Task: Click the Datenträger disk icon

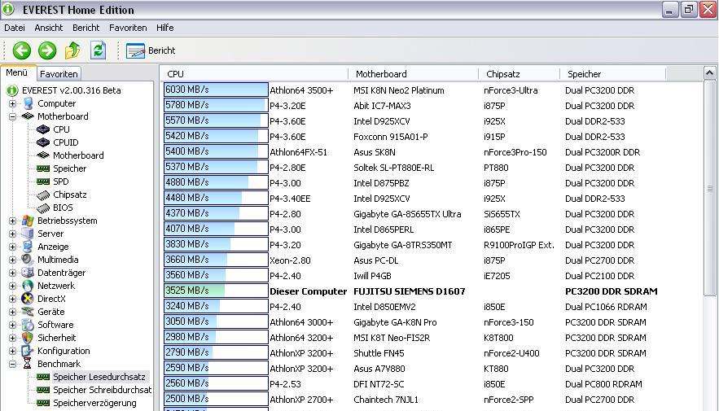Action: [28, 273]
